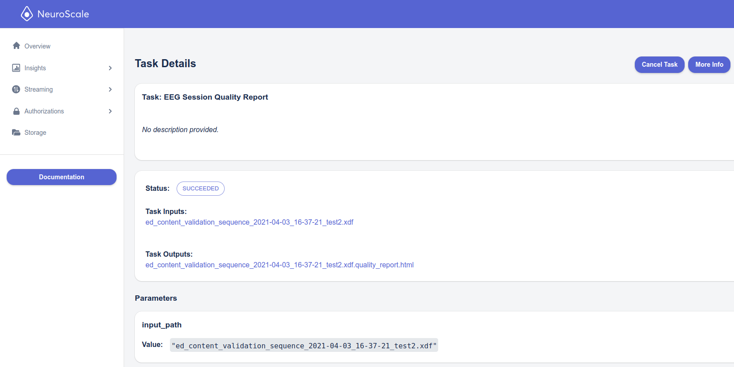Click the Streaming sidebar icon
This screenshot has width=734, height=367.
click(16, 89)
